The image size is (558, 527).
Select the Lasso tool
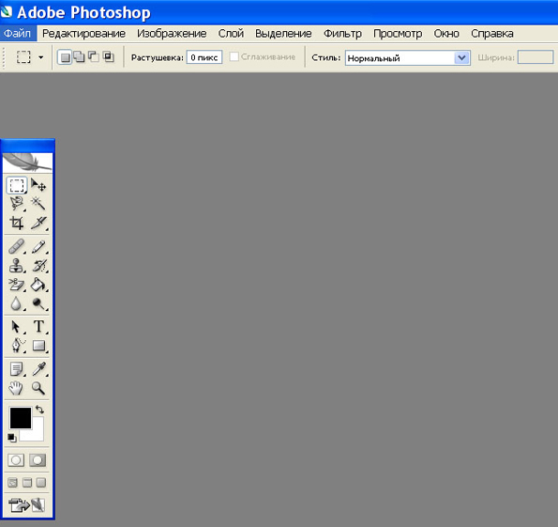coord(16,204)
